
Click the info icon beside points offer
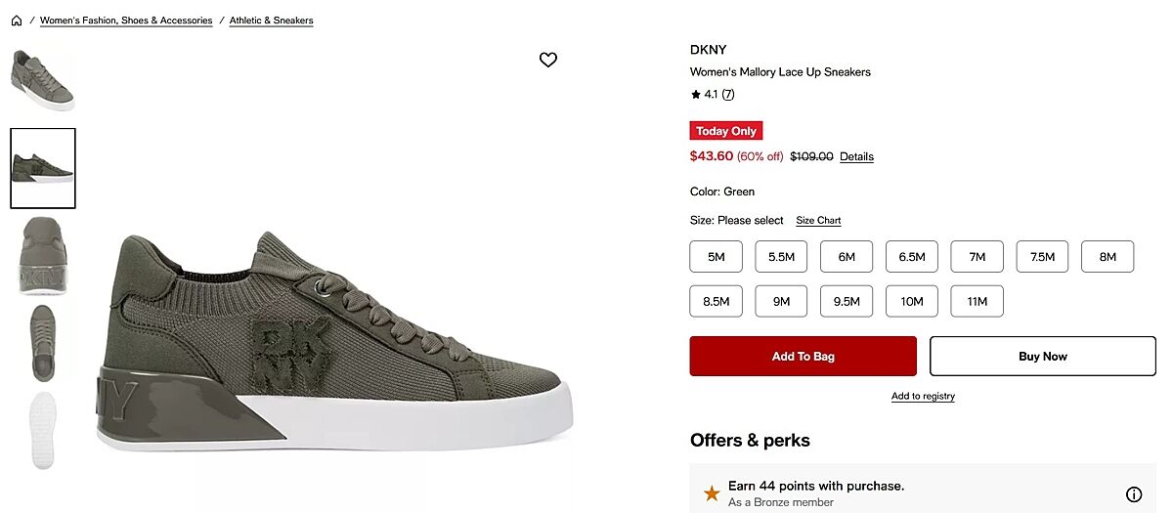pos(1134,494)
